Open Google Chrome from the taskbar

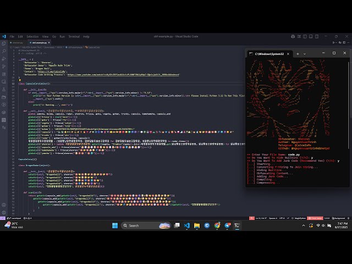pos(217,226)
